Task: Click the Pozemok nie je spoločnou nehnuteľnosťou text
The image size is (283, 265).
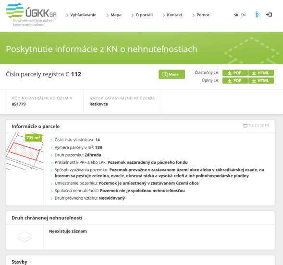Action: (x=142, y=191)
